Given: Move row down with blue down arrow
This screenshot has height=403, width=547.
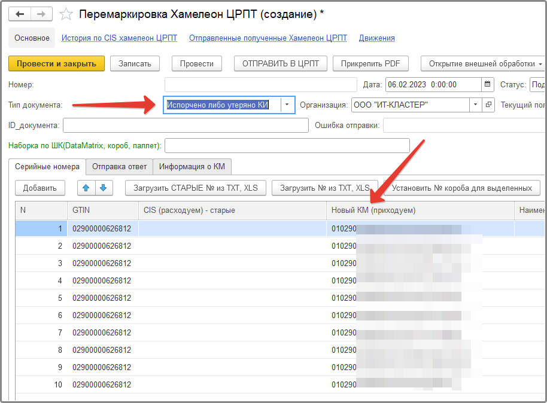Looking at the screenshot, I should [x=104, y=188].
